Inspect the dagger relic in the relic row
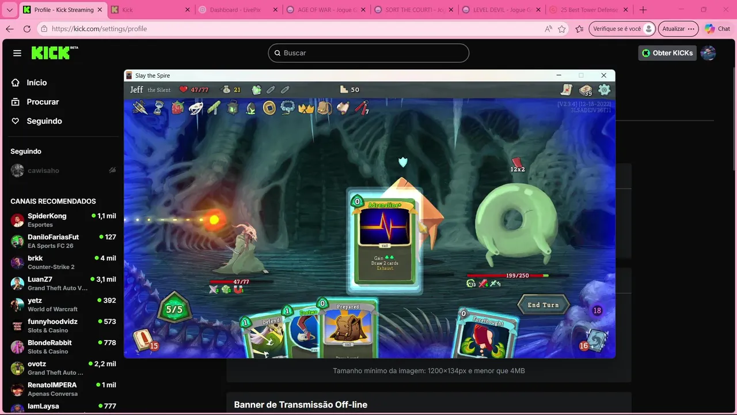Screen dimensions: 737x415 click(x=140, y=107)
